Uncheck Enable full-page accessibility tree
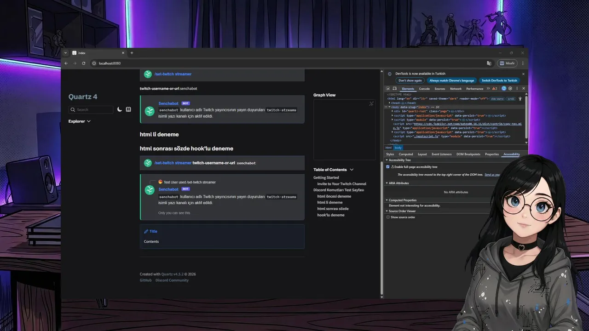 tap(388, 167)
